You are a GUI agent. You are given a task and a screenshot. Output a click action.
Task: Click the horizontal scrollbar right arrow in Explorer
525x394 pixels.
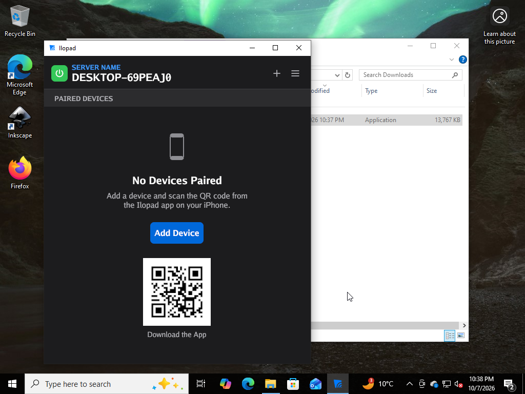pyautogui.click(x=463, y=325)
